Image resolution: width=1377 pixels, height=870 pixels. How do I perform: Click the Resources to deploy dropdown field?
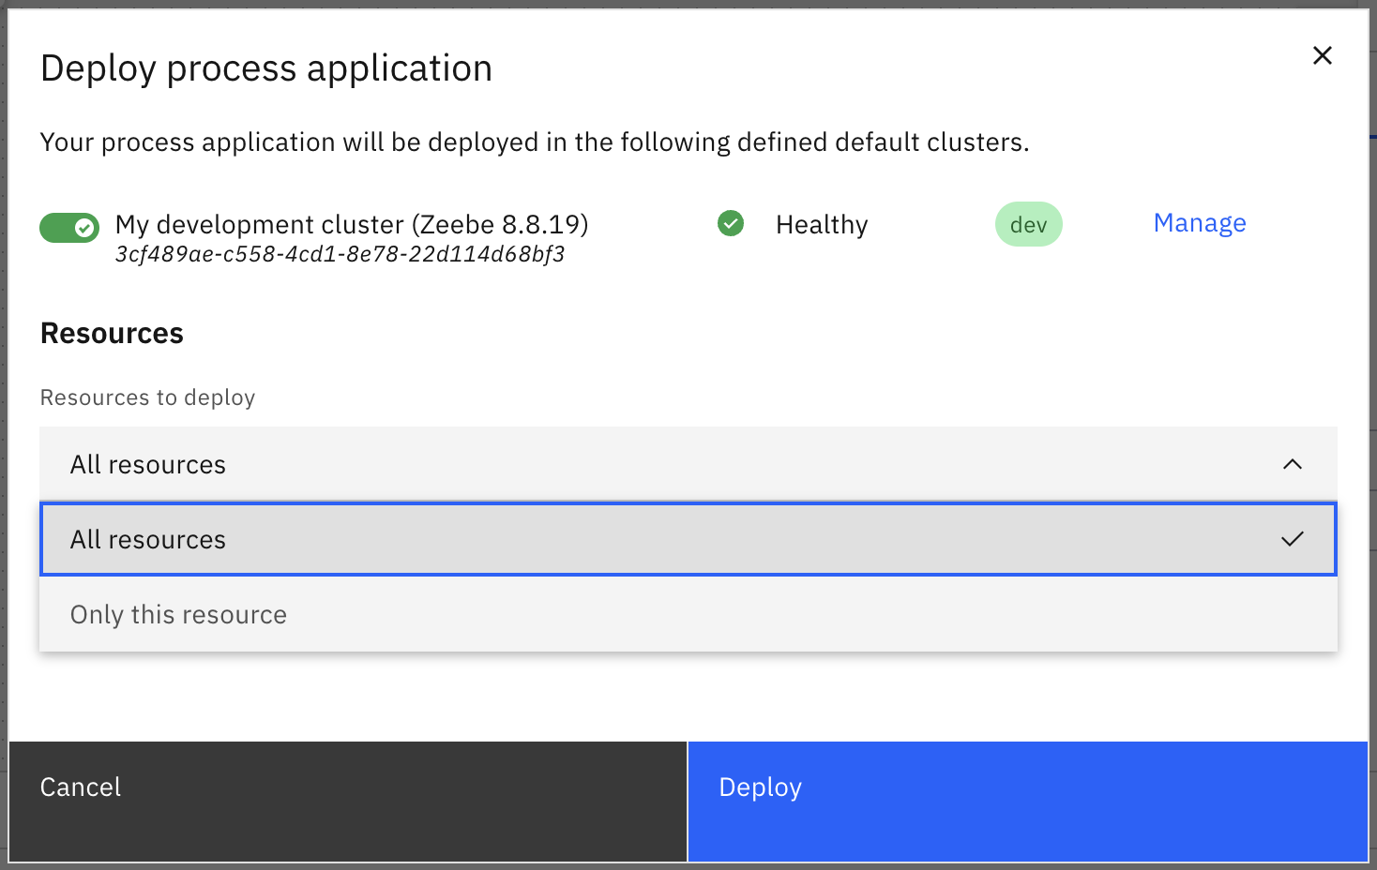pyautogui.click(x=657, y=464)
